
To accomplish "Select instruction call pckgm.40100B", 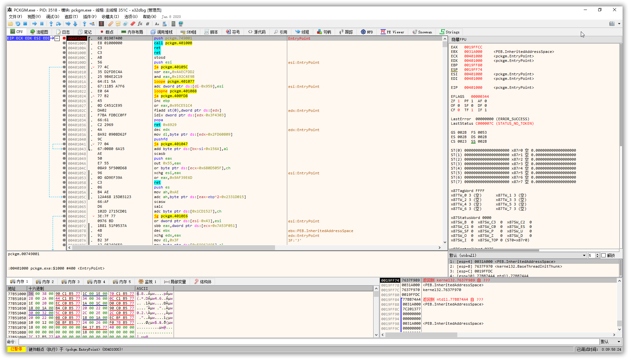I will (173, 43).
